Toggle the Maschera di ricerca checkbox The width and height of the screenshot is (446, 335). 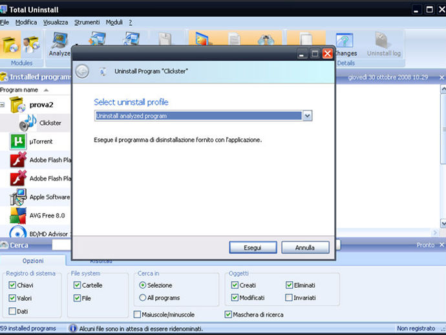228,314
